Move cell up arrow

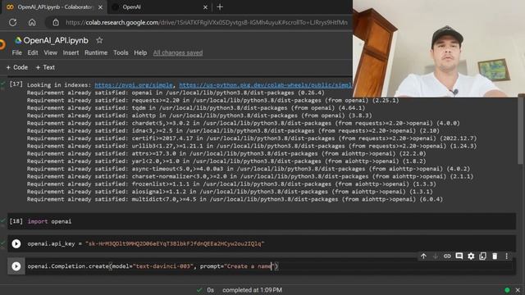[423, 256]
